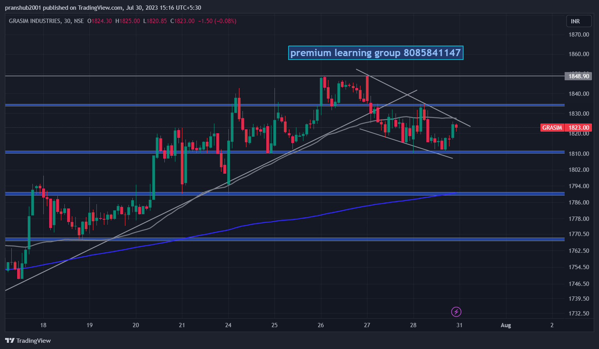Click the 1802.00 price axis label
This screenshot has height=349, width=599.
pos(579,169)
